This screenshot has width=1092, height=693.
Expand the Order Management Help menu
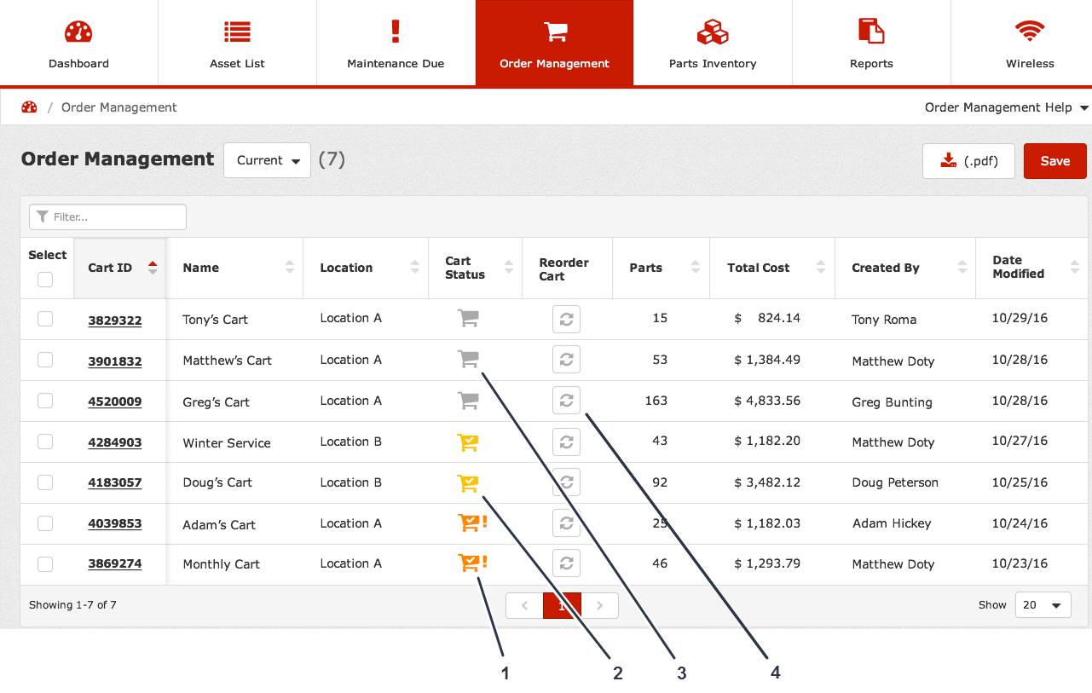click(x=1006, y=107)
